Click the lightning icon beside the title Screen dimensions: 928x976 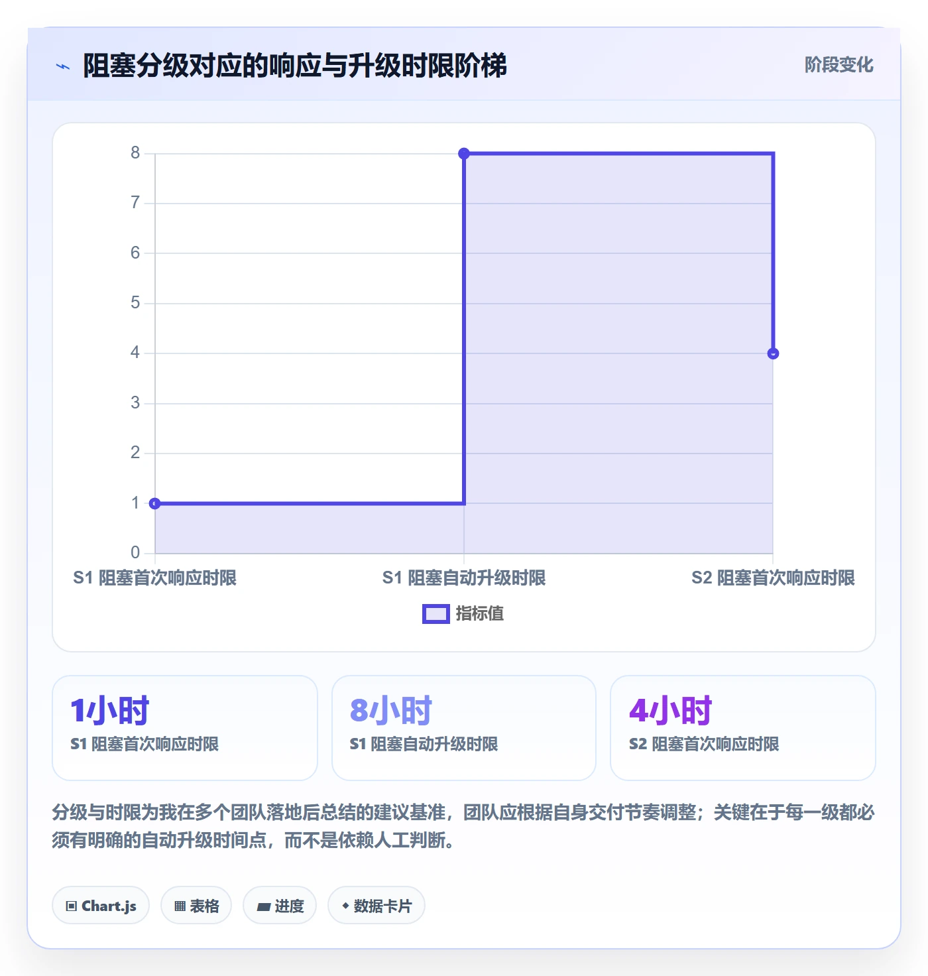coord(63,66)
